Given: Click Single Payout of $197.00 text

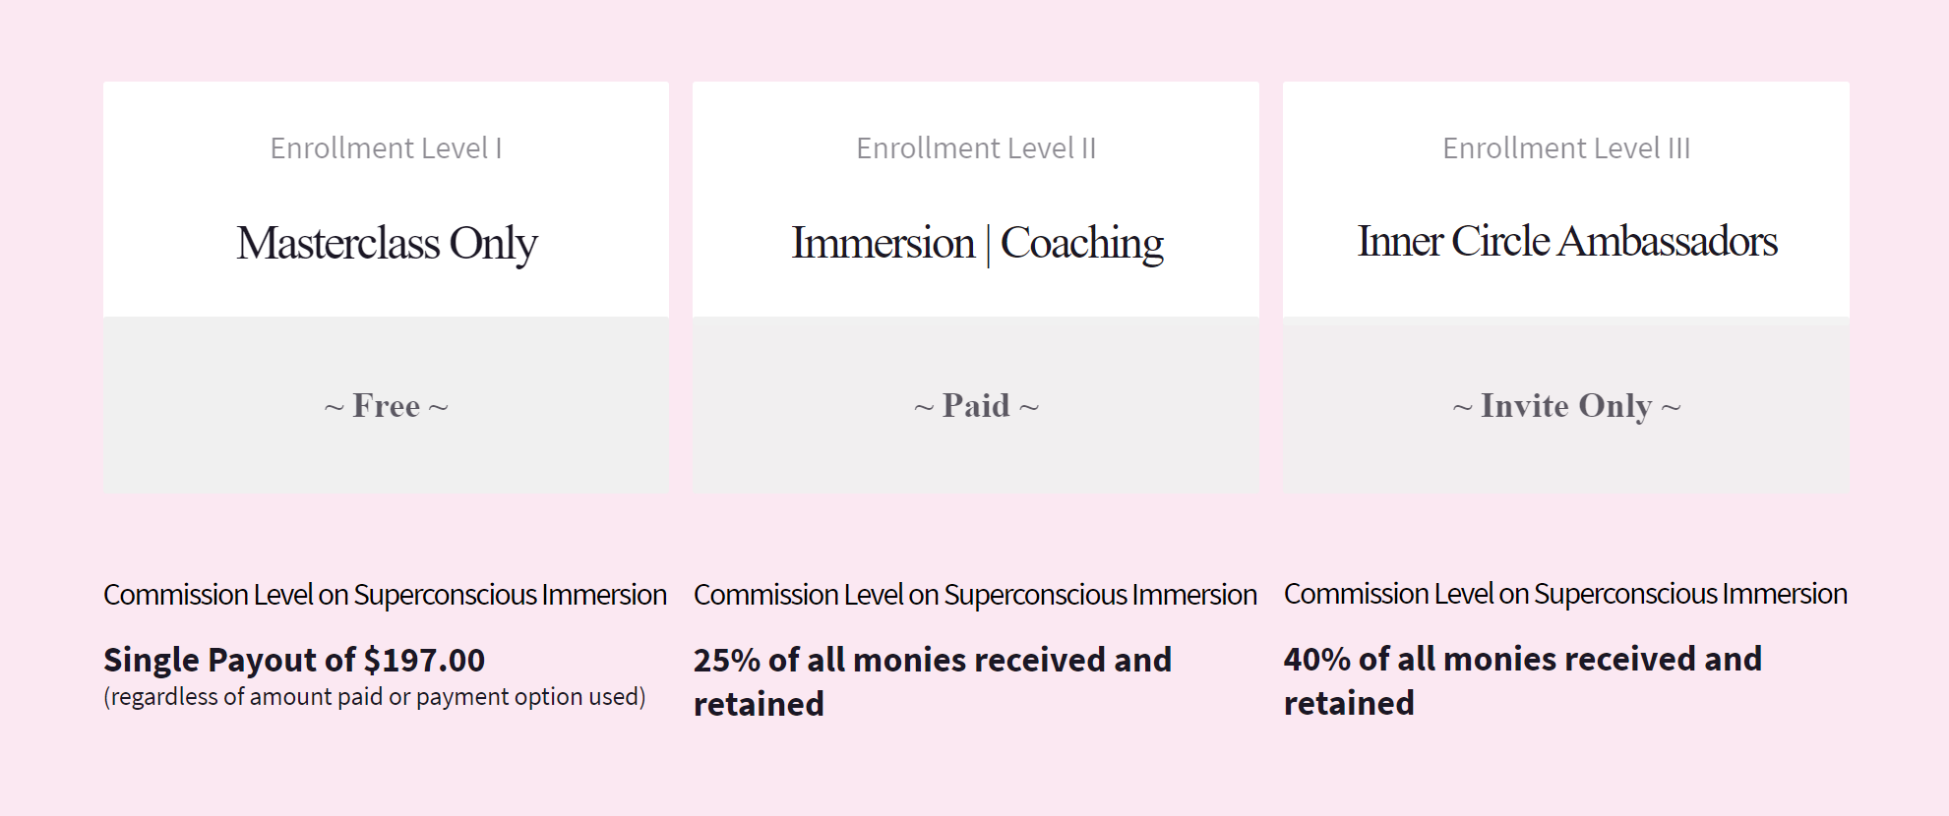Looking at the screenshot, I should coord(294,660).
